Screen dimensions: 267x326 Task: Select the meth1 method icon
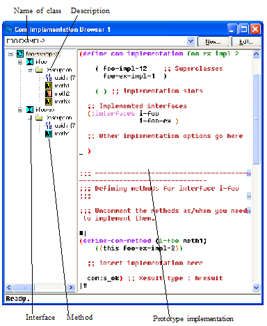pos(49,85)
